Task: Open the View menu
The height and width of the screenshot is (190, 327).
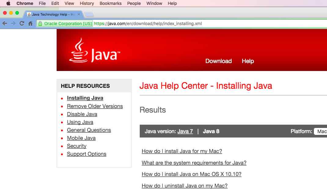Action: (69, 3)
